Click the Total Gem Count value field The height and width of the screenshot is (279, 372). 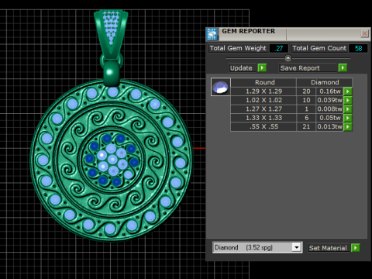pyautogui.click(x=358, y=48)
